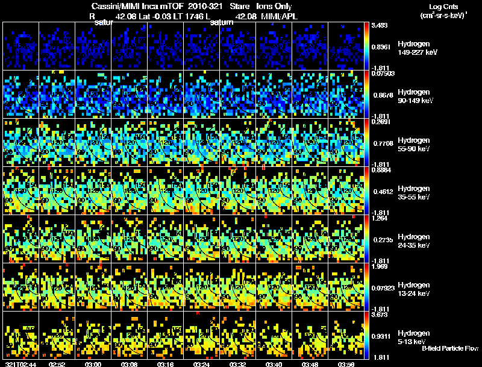Click the Hydrogen 55-90 keV label
The height and width of the screenshot is (367, 482).
tap(413, 145)
